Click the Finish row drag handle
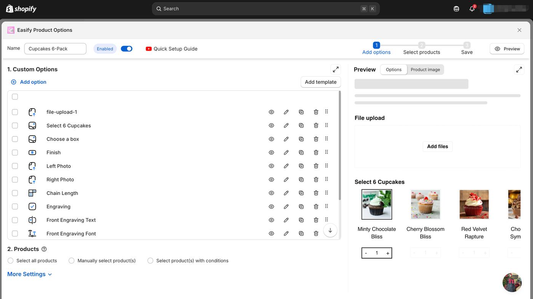This screenshot has height=299, width=533. click(x=327, y=152)
